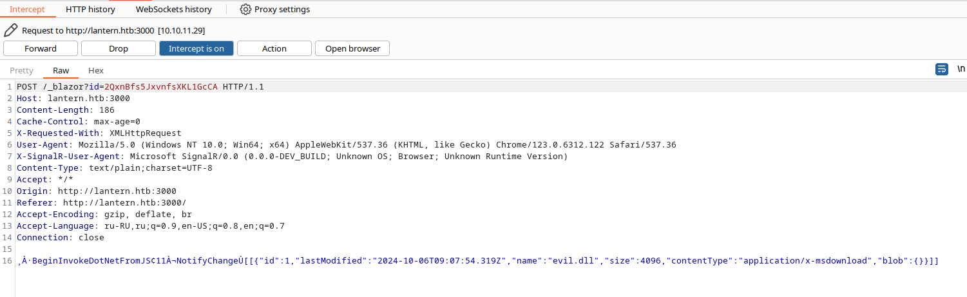Switch to the HTTP history tab

click(90, 10)
